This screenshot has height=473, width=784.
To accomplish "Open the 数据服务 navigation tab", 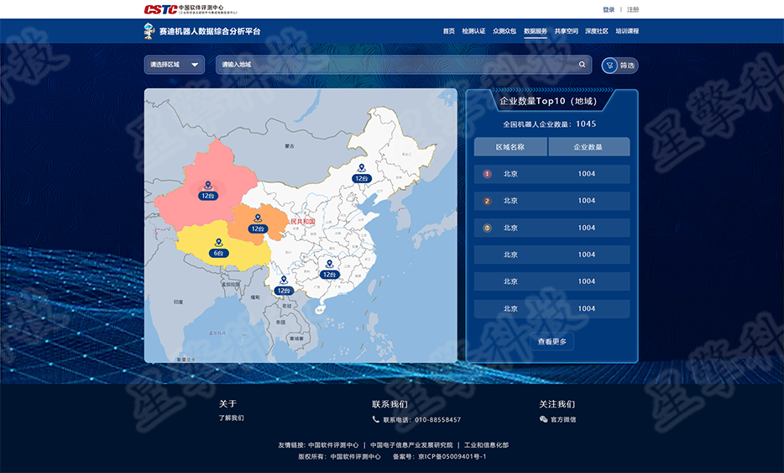I will click(x=536, y=31).
